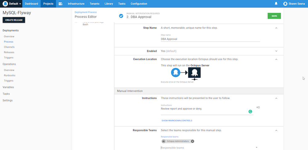Viewport: 308px width, 150px height.
Task: Click the Deployment Process breadcrumb link
Action: point(86,12)
